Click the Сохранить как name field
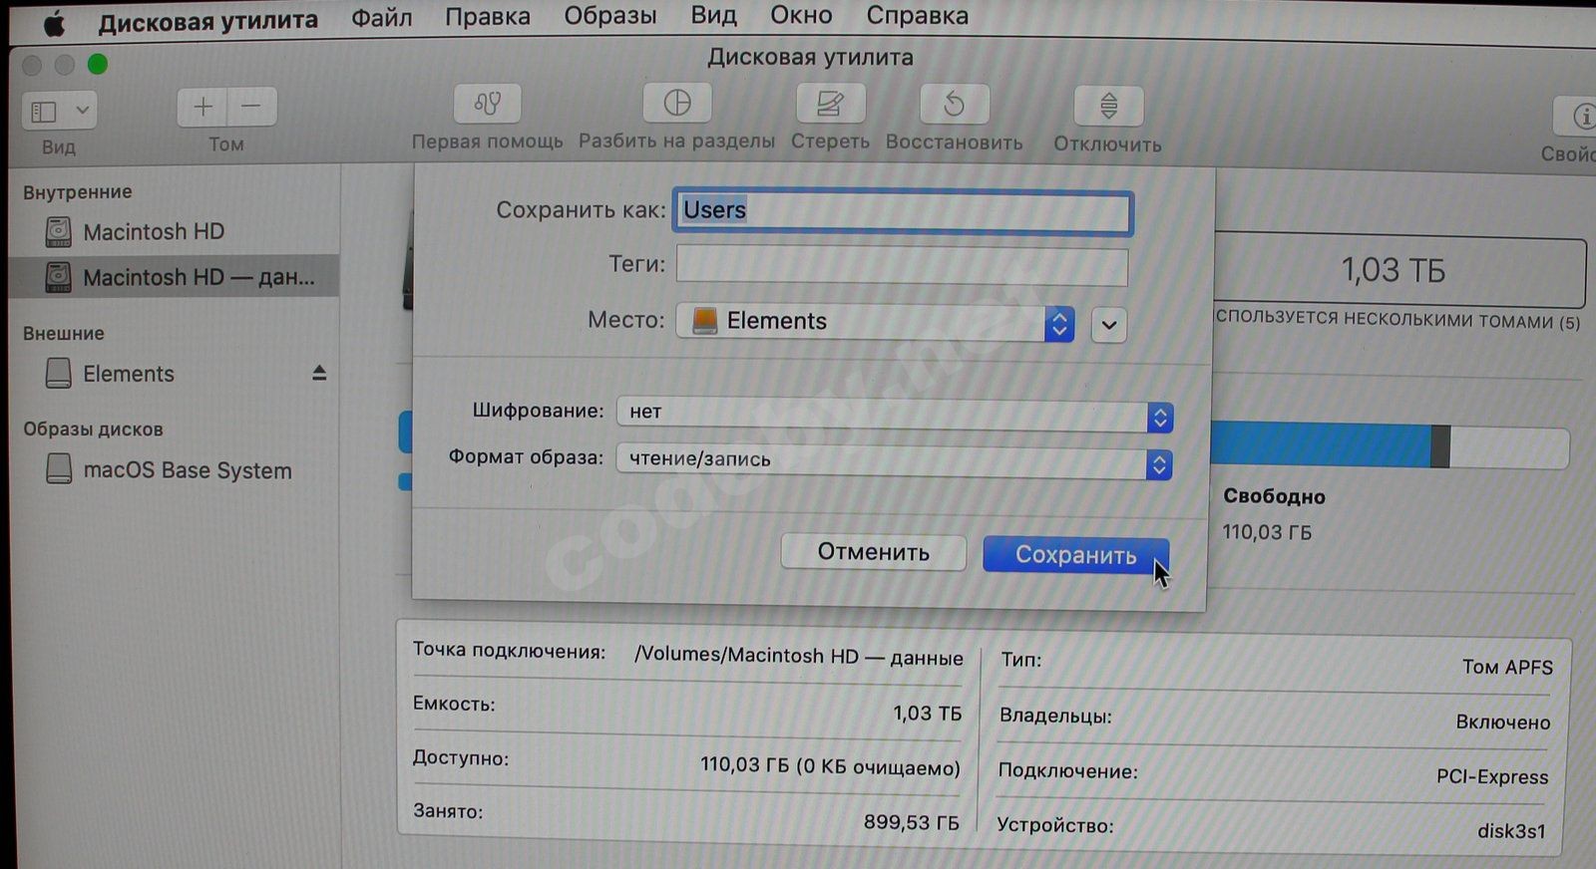1596x869 pixels. [903, 212]
